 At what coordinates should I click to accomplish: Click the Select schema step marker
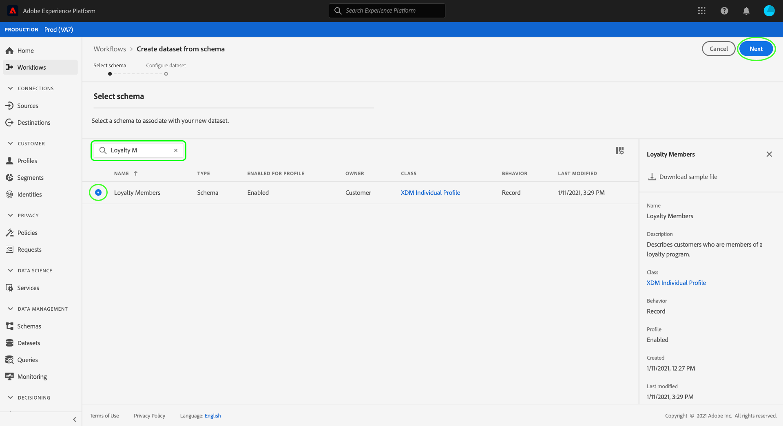click(110, 74)
